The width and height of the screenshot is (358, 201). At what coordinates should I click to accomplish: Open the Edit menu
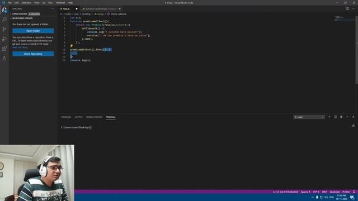(16, 3)
